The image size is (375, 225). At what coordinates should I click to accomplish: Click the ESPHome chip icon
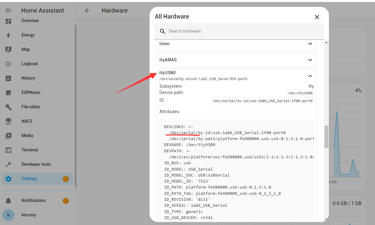click(8, 92)
